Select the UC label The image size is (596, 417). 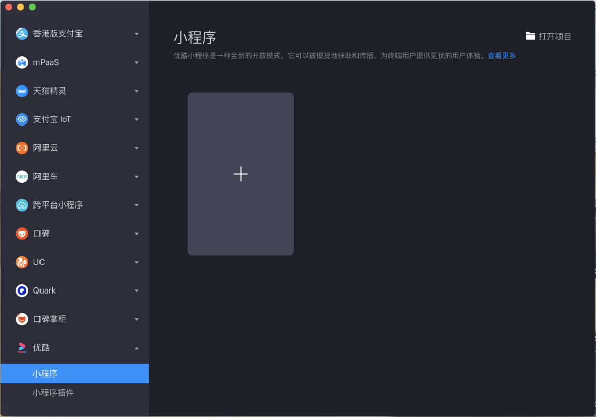tap(39, 262)
